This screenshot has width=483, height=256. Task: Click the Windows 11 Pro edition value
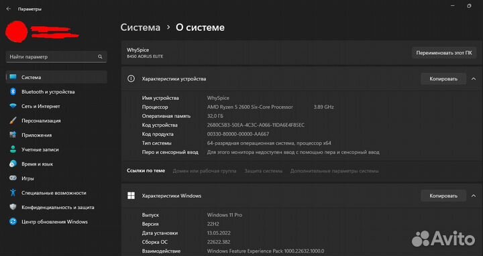click(x=225, y=214)
